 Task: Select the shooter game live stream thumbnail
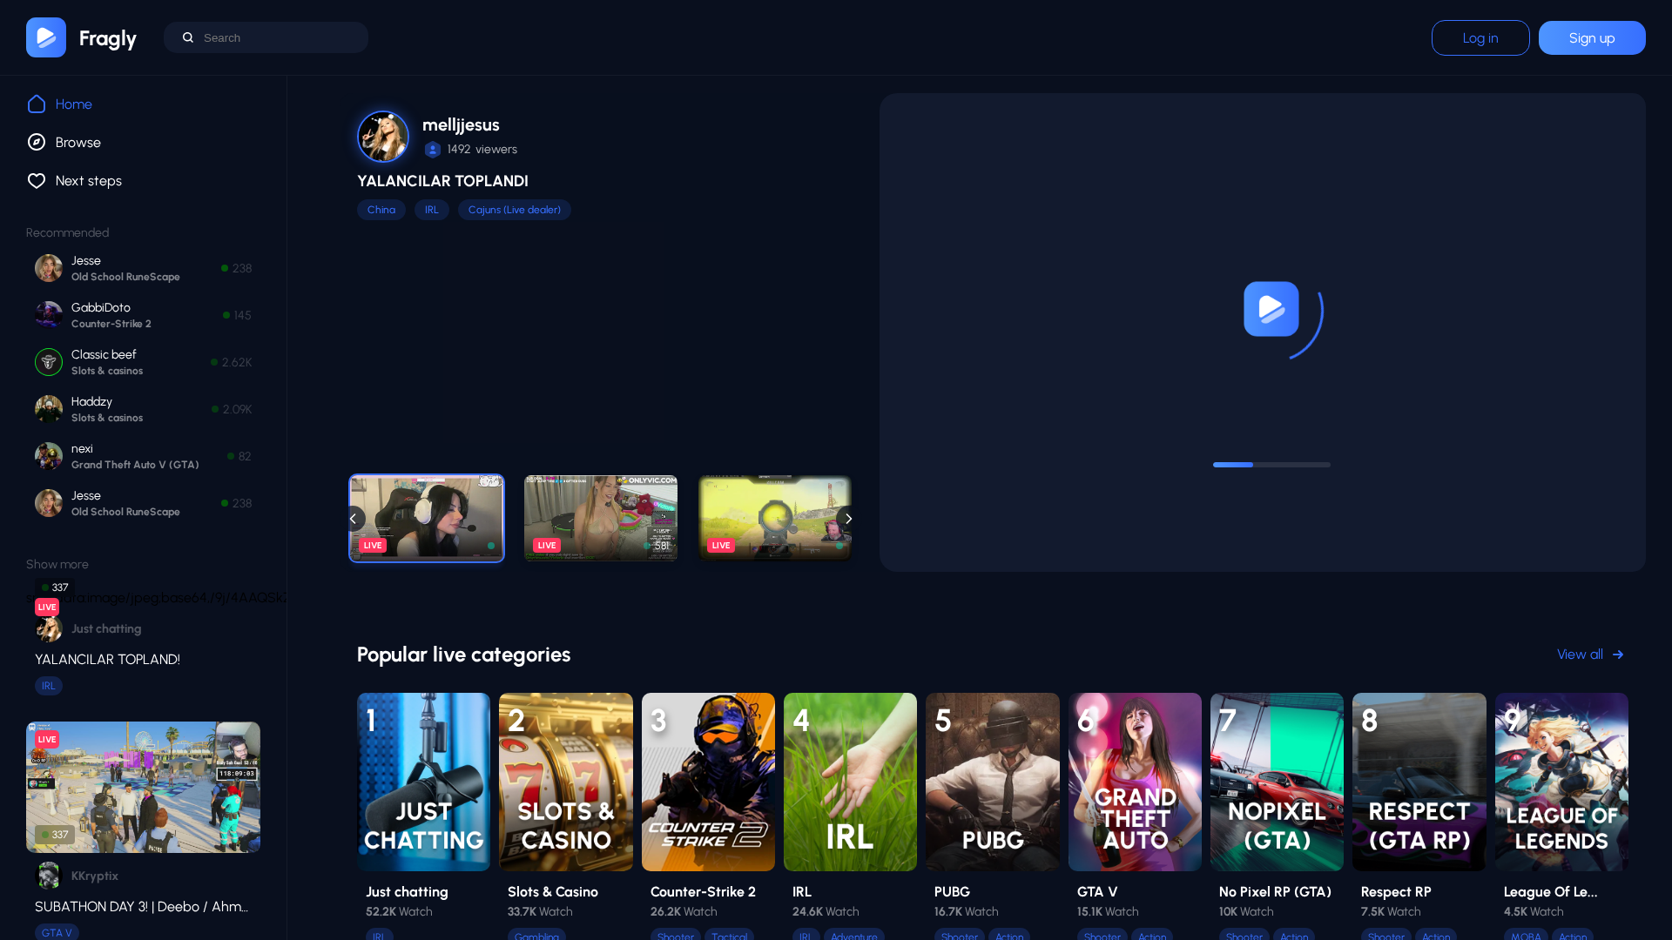click(775, 518)
